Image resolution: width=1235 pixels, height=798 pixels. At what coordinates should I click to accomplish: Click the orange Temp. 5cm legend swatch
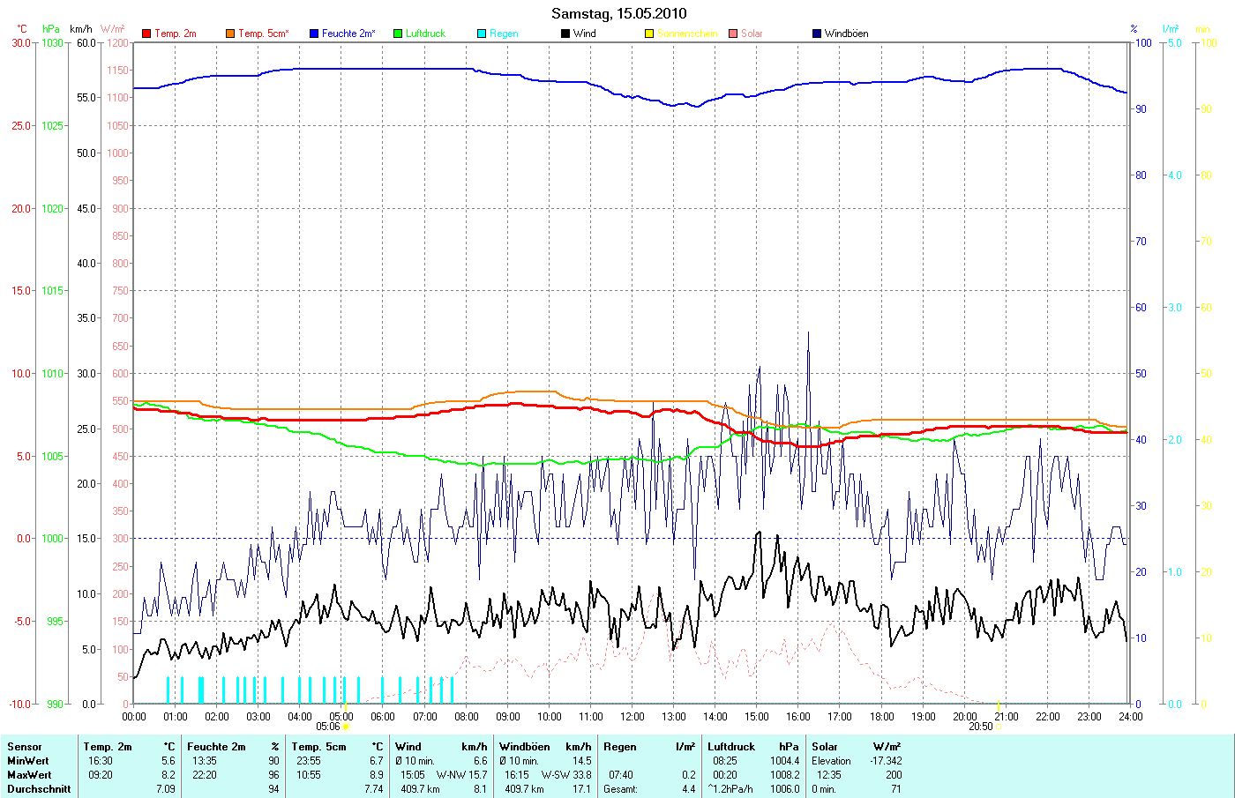(230, 34)
